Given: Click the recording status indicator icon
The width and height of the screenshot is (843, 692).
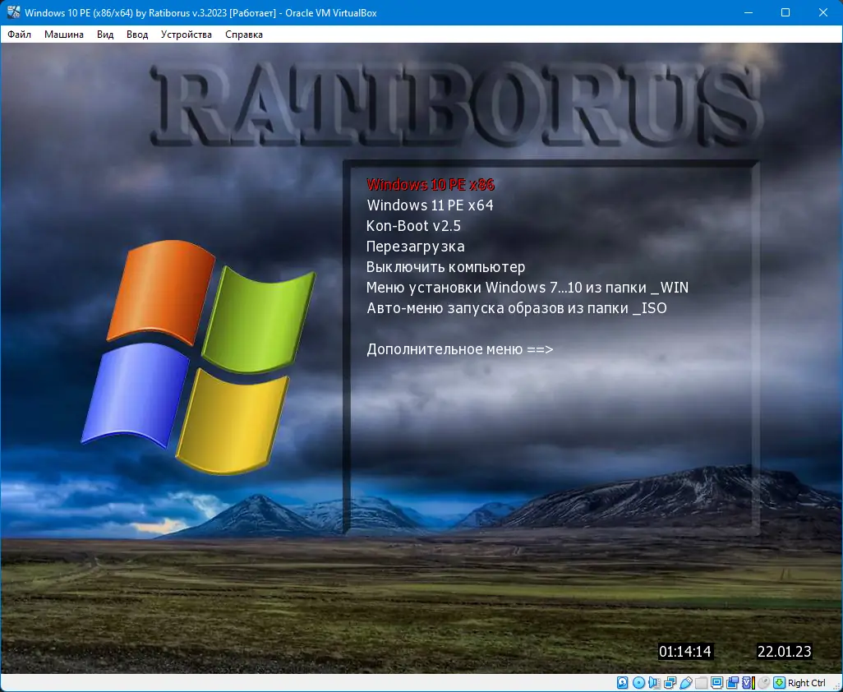Looking at the screenshot, I should [x=732, y=683].
